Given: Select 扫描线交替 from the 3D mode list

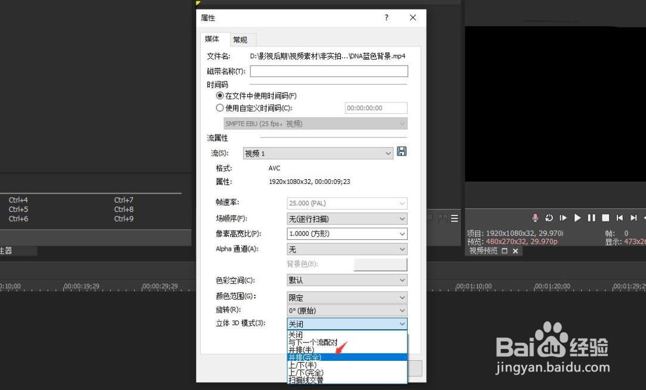Looking at the screenshot, I should (306, 379).
